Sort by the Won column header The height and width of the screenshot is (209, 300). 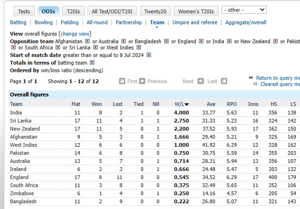click(97, 104)
